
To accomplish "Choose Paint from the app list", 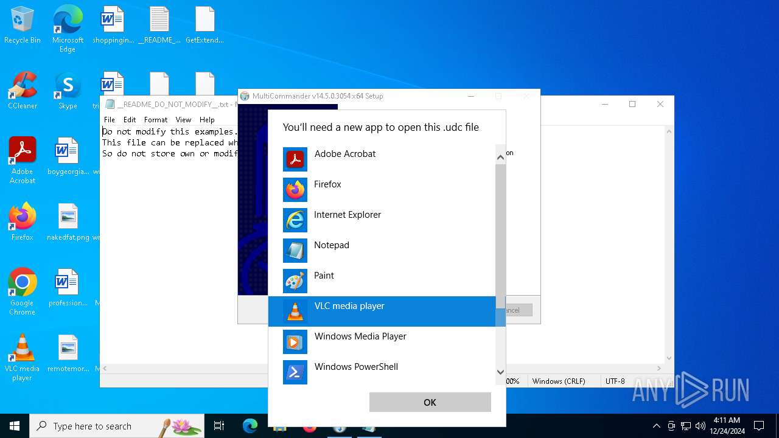I will coord(382,281).
